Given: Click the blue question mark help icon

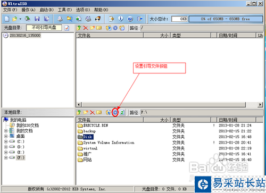Looking at the screenshot, I should point(130,19).
